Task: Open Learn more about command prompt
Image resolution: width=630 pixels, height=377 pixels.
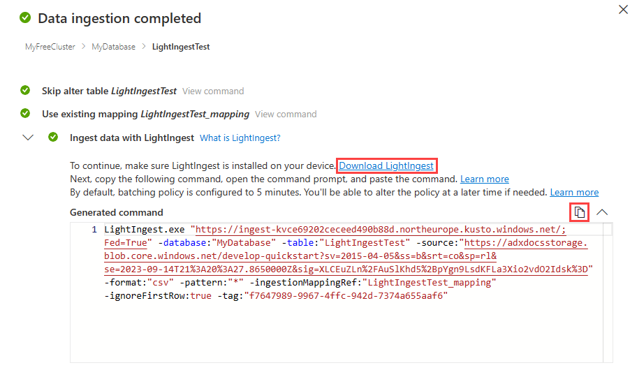Action: tap(484, 179)
